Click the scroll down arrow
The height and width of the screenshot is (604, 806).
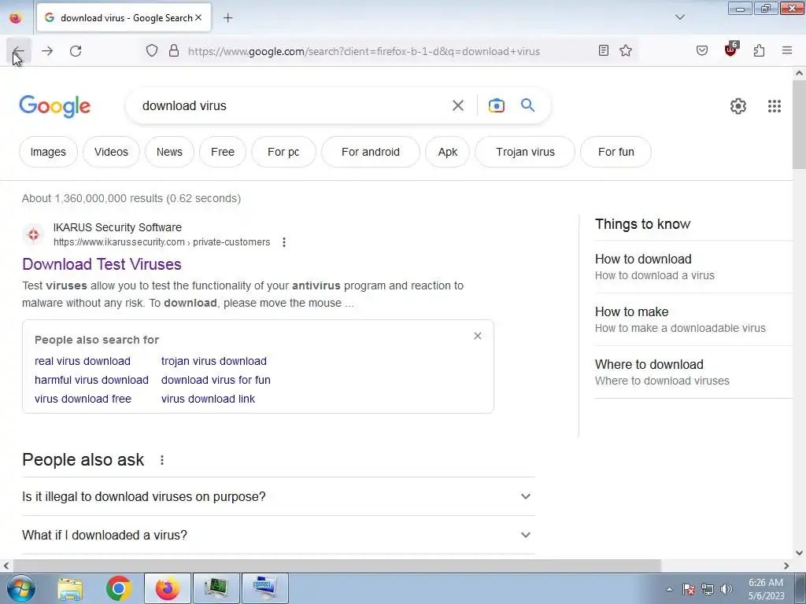click(799, 553)
